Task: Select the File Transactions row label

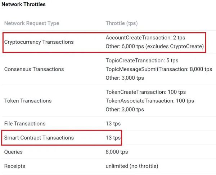Action: click(25, 124)
